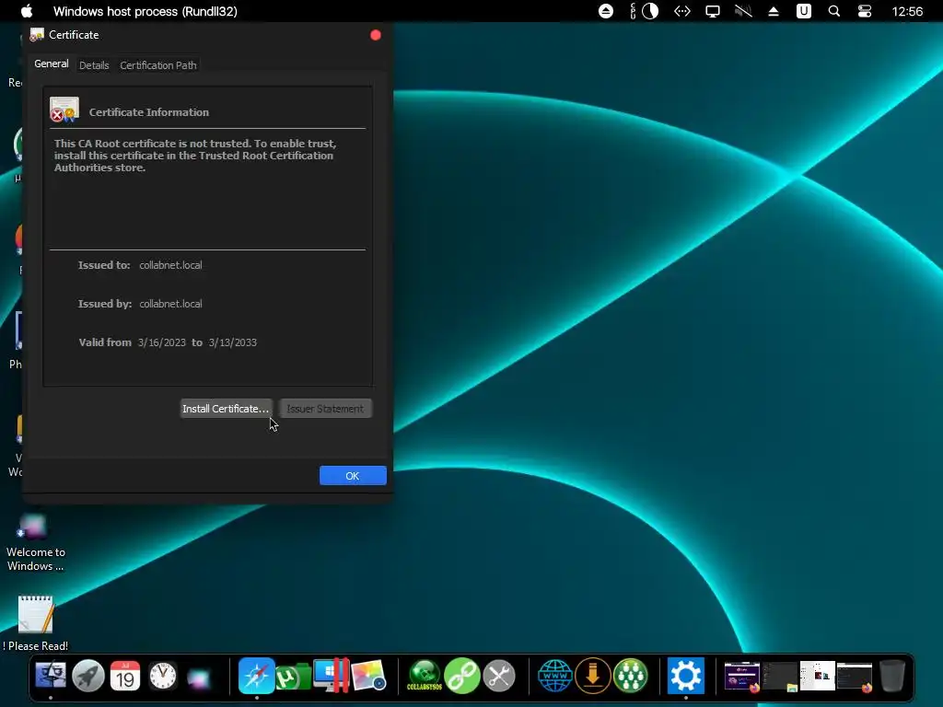Click the expiry date 3/13/2033
This screenshot has height=707, width=943.
click(x=233, y=342)
